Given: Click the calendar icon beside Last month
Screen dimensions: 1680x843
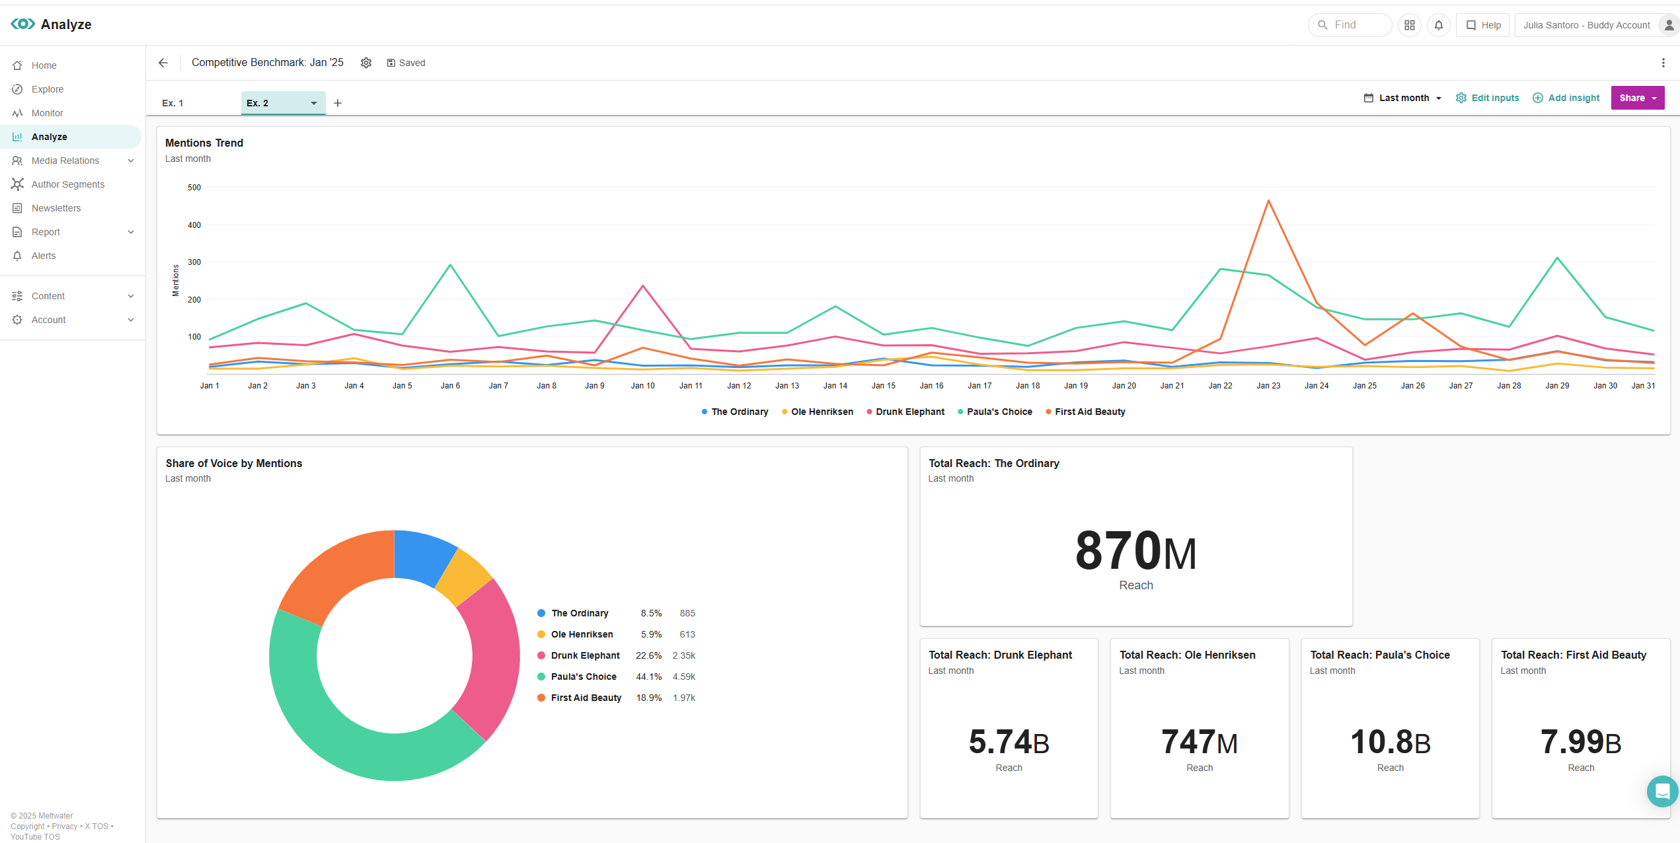Looking at the screenshot, I should 1369,98.
